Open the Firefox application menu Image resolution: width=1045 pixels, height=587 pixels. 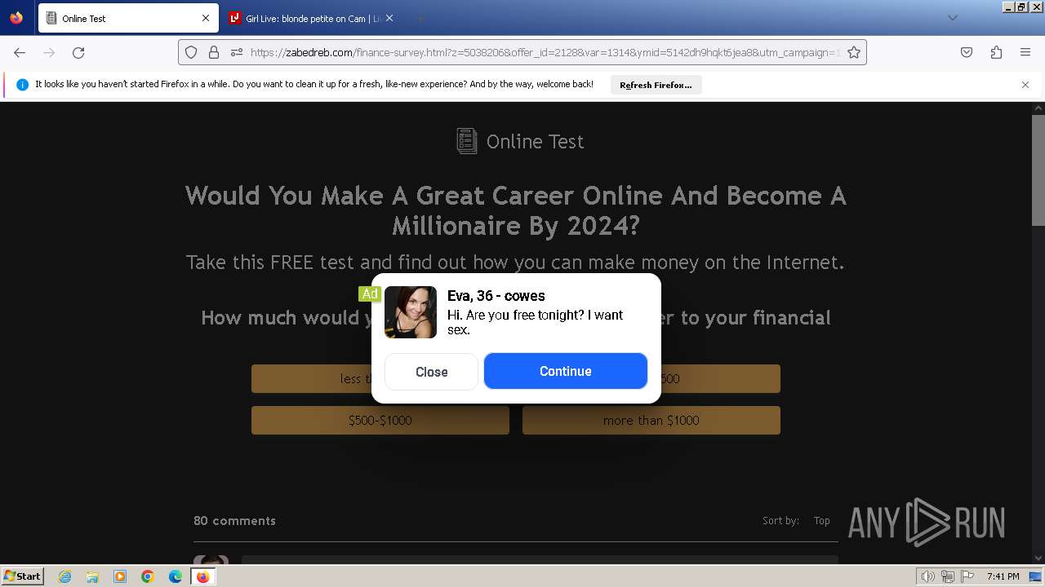click(x=1025, y=52)
